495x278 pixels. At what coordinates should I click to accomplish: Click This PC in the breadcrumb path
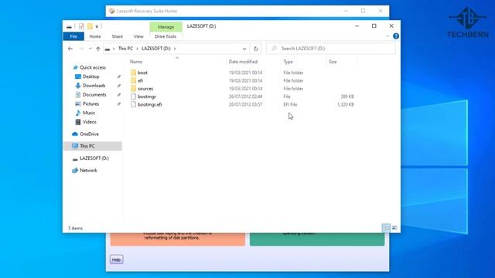125,49
